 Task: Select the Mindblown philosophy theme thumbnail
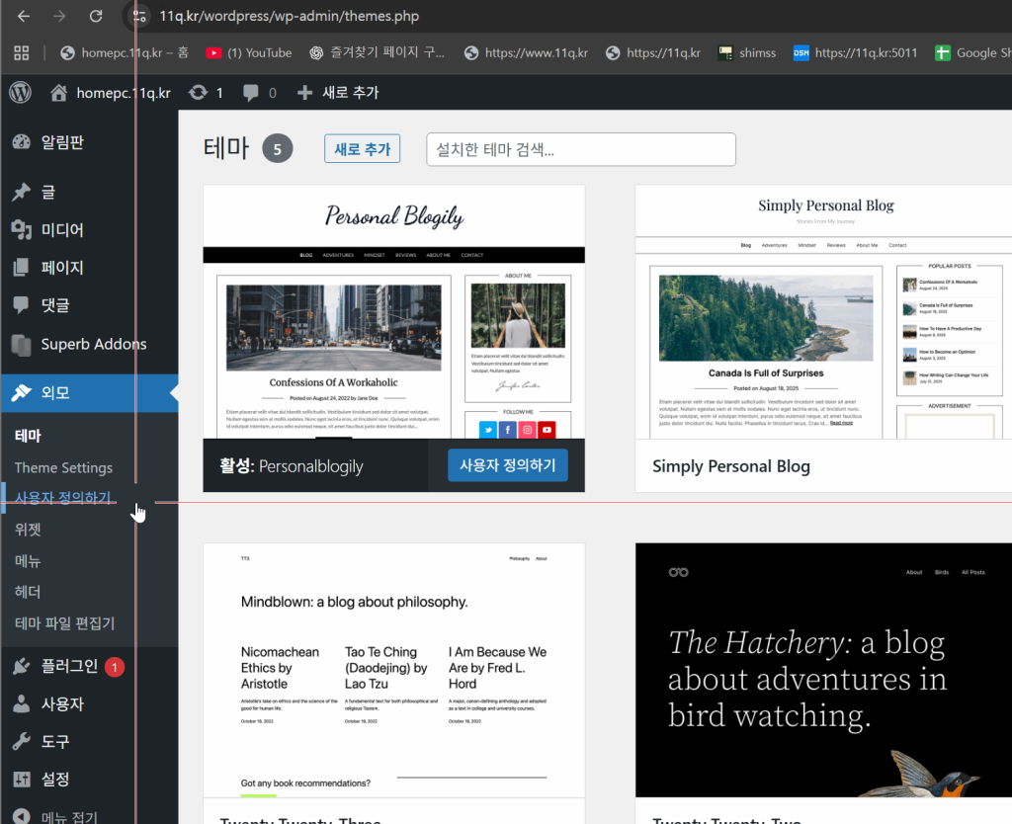(x=393, y=671)
